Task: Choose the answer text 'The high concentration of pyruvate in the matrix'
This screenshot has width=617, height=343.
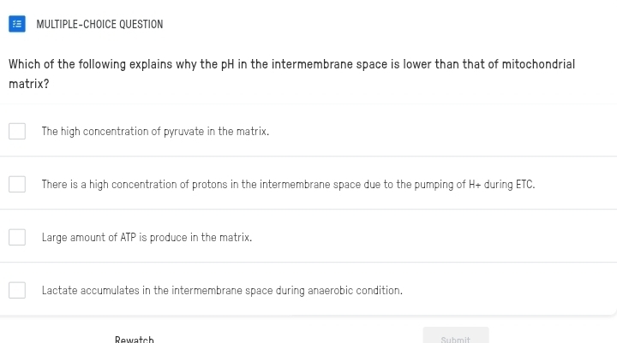Action: tap(155, 132)
